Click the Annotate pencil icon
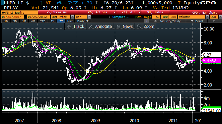The width and height of the screenshot is (222, 124). [91, 27]
